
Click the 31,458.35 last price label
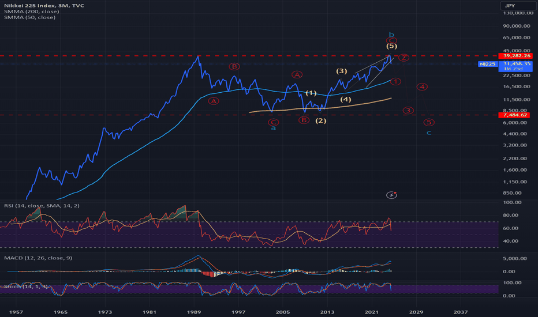(x=515, y=64)
